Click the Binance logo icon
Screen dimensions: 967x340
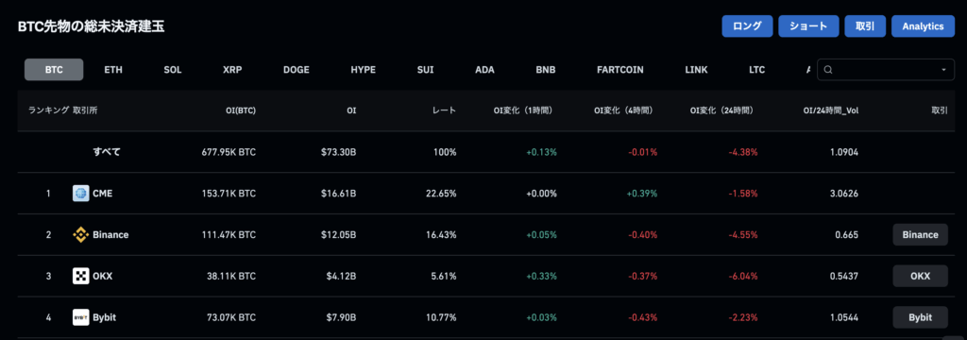coord(81,234)
